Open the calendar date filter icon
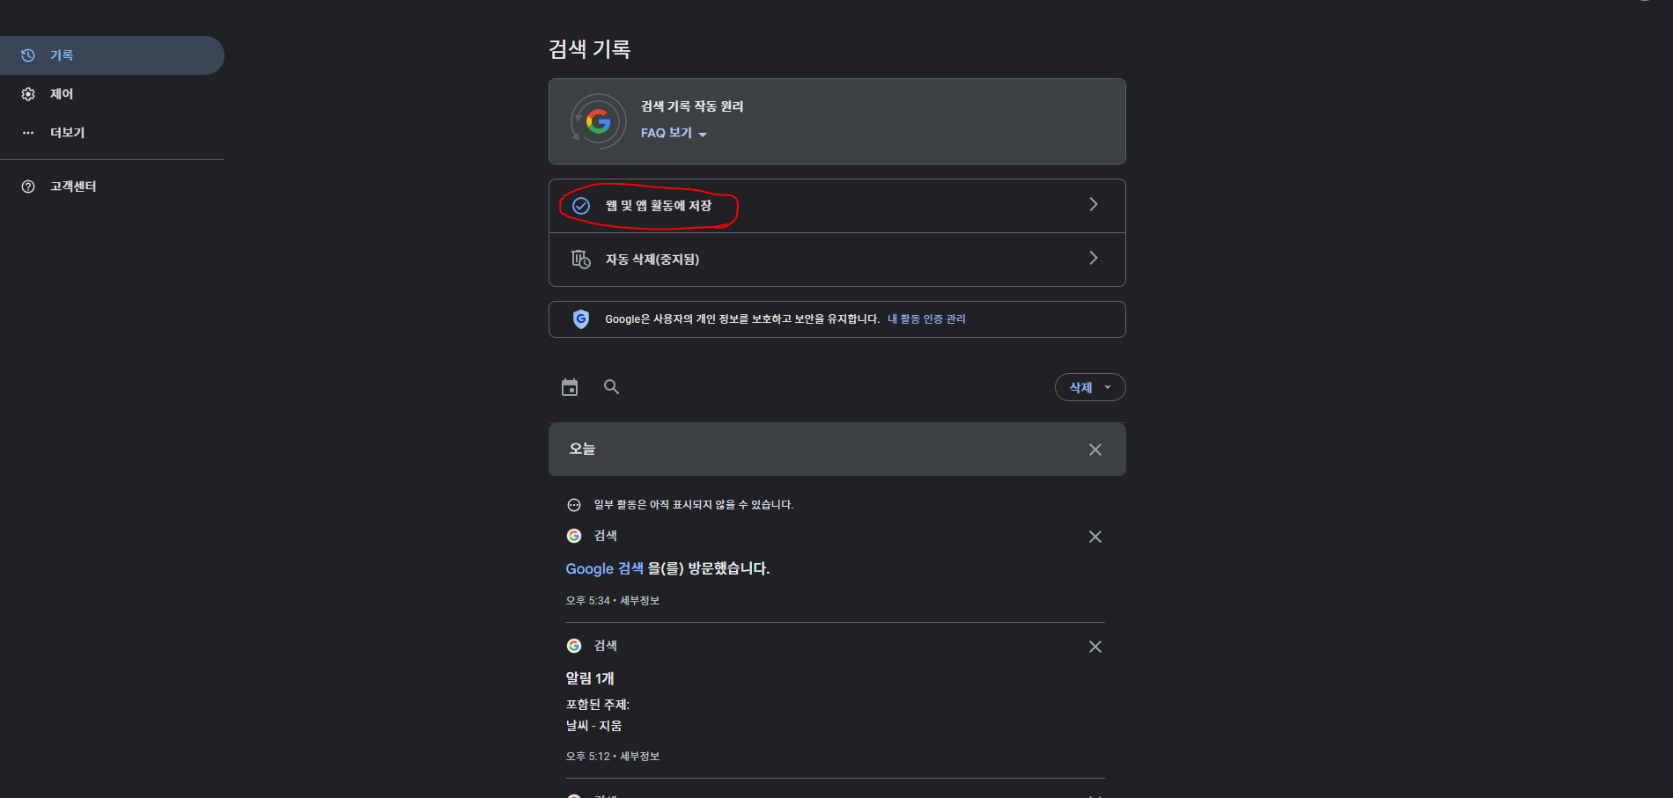The image size is (1673, 798). coord(570,387)
